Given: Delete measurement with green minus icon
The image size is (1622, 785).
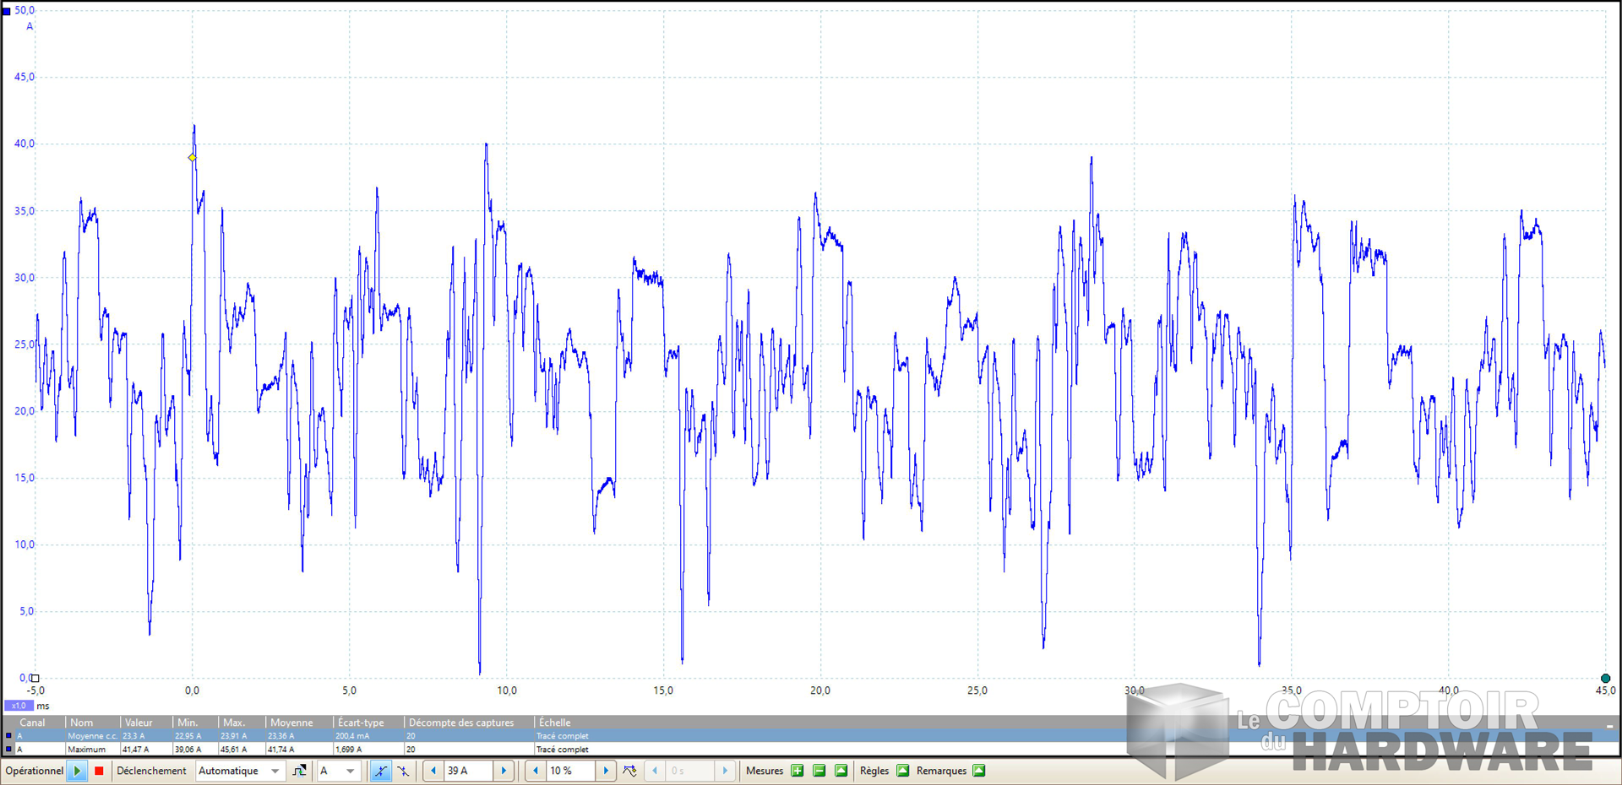Looking at the screenshot, I should coord(819,771).
